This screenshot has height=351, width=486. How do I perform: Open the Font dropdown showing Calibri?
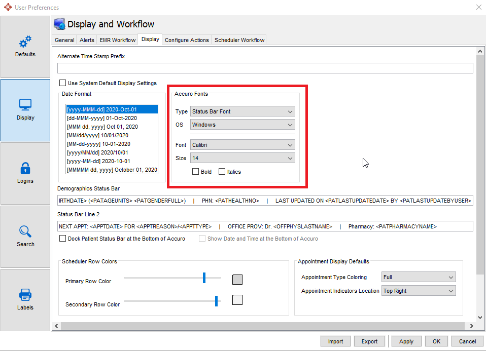[242, 145]
